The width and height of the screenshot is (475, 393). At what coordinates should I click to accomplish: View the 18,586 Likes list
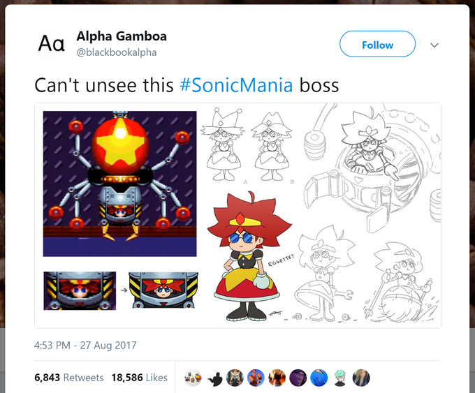[x=139, y=378]
